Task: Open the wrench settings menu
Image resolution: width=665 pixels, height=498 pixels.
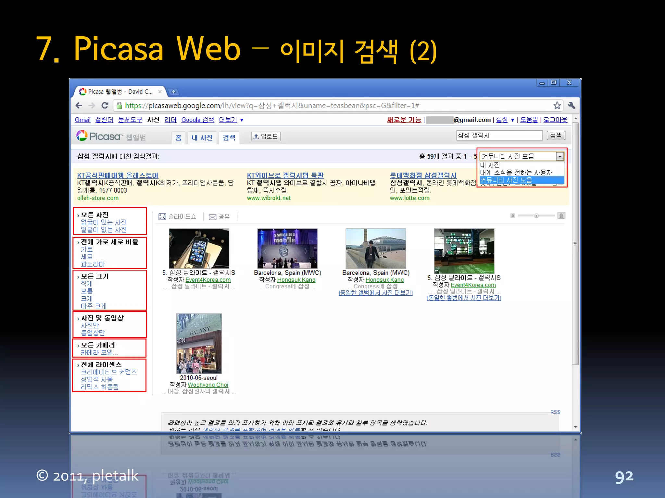Action: point(571,105)
